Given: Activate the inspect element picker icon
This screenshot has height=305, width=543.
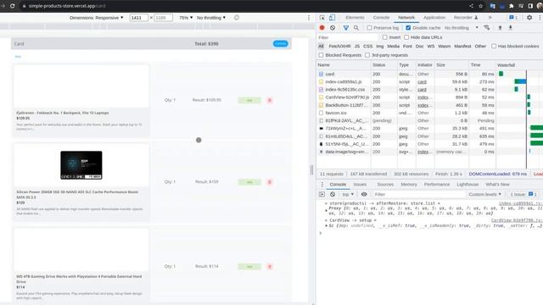Looking at the screenshot, I should [322, 18].
